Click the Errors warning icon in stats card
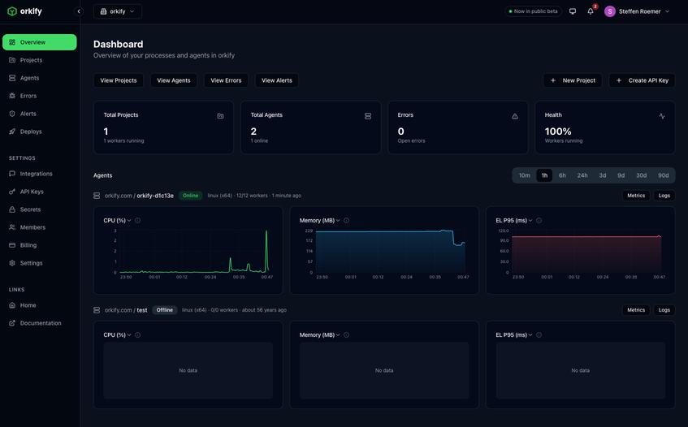Viewport: 688px width, 427px height. click(x=515, y=116)
